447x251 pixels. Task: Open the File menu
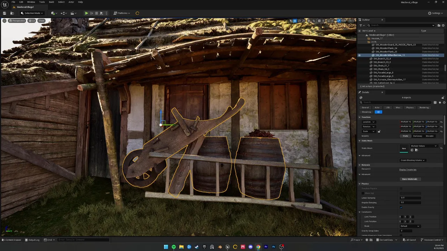point(13,2)
